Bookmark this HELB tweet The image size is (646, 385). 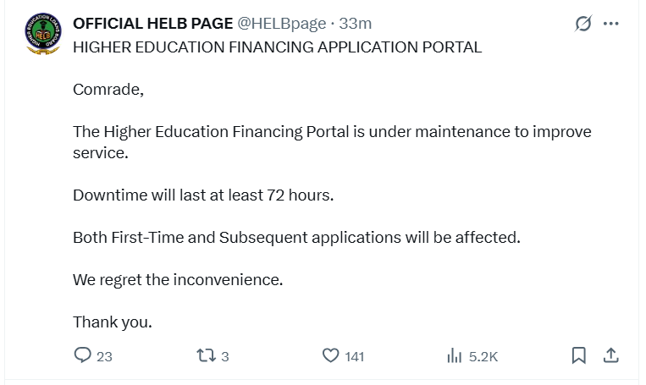(x=579, y=355)
